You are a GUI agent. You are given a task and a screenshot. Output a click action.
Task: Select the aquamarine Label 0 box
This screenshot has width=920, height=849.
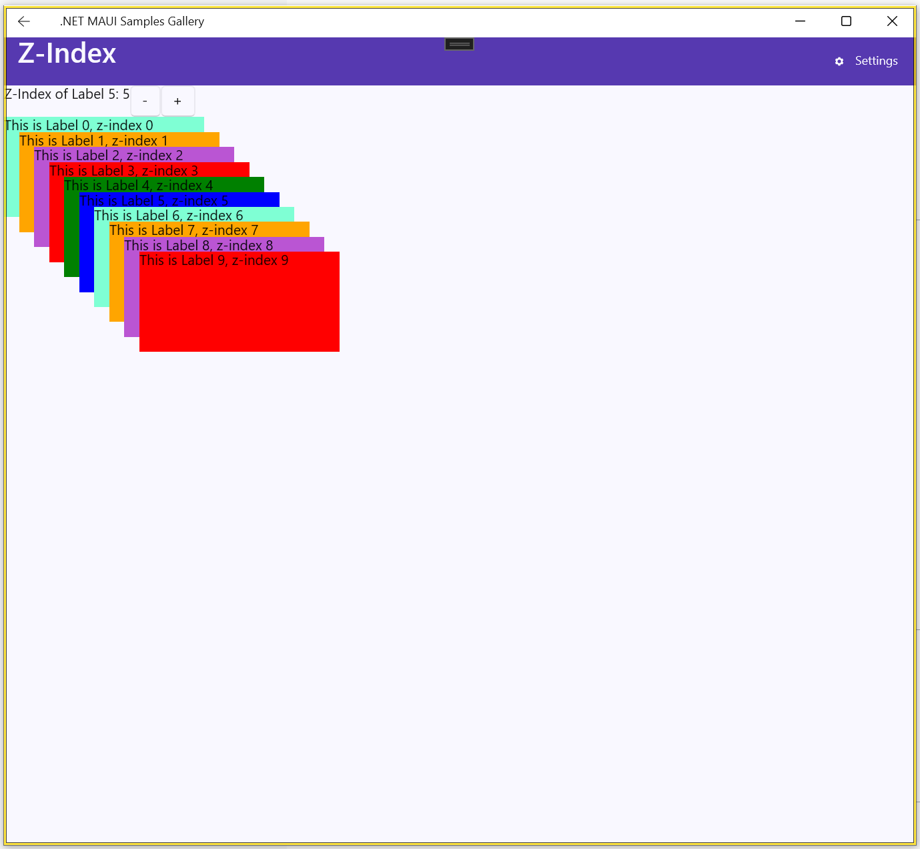[x=12, y=174]
